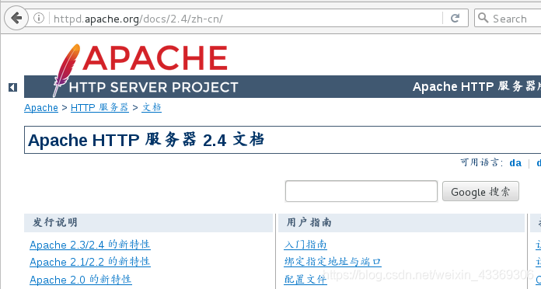Switch language to da
This screenshot has height=289, width=541.
(x=515, y=162)
